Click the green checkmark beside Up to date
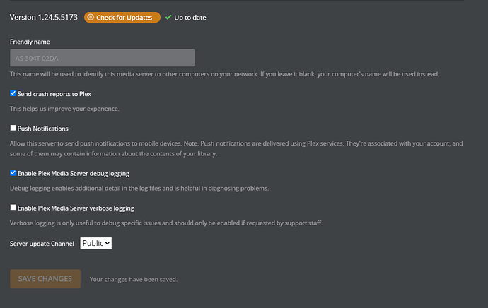 168,17
